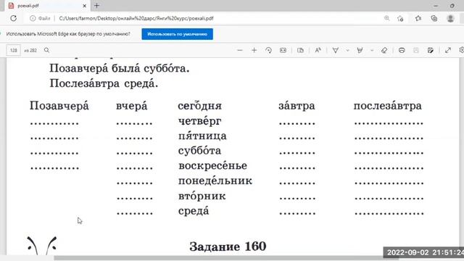Start Read aloud
Image resolution: width=464 pixels, height=261 pixels.
[318, 50]
